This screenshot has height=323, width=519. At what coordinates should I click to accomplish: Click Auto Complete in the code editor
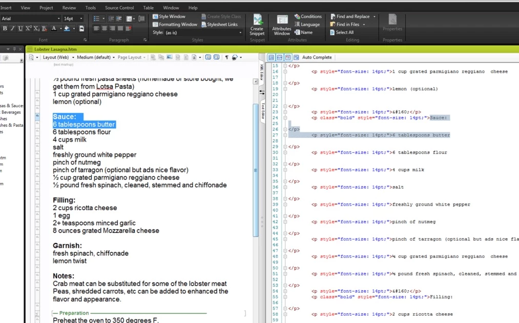pyautogui.click(x=317, y=57)
